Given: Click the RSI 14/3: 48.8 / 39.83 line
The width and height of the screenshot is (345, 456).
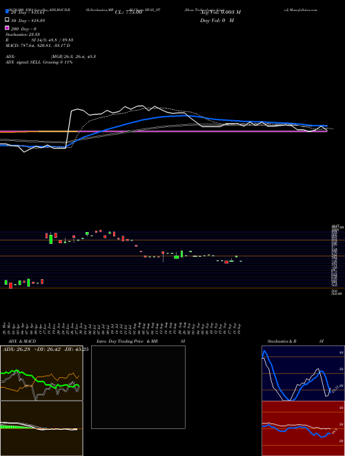Looking at the screenshot, I should click(x=39, y=40).
